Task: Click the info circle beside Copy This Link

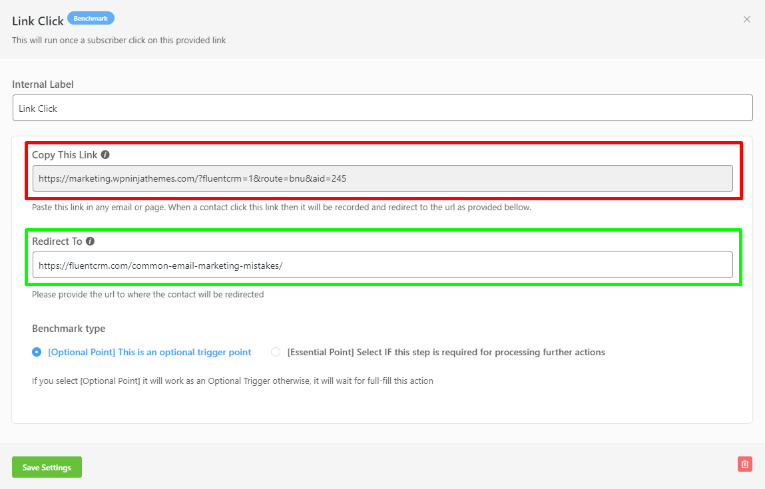Action: pyautogui.click(x=105, y=154)
